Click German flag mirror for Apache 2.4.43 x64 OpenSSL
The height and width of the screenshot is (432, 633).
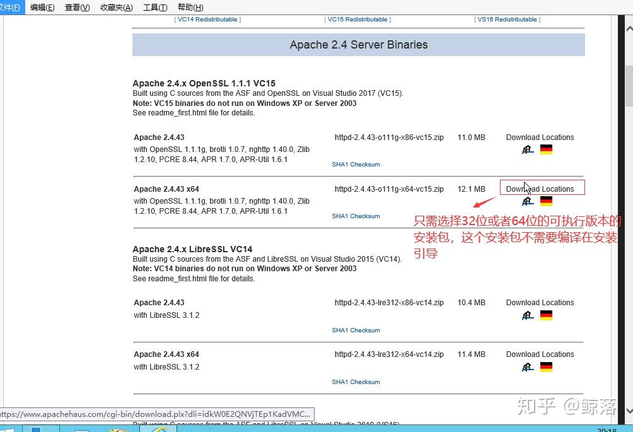click(x=546, y=201)
